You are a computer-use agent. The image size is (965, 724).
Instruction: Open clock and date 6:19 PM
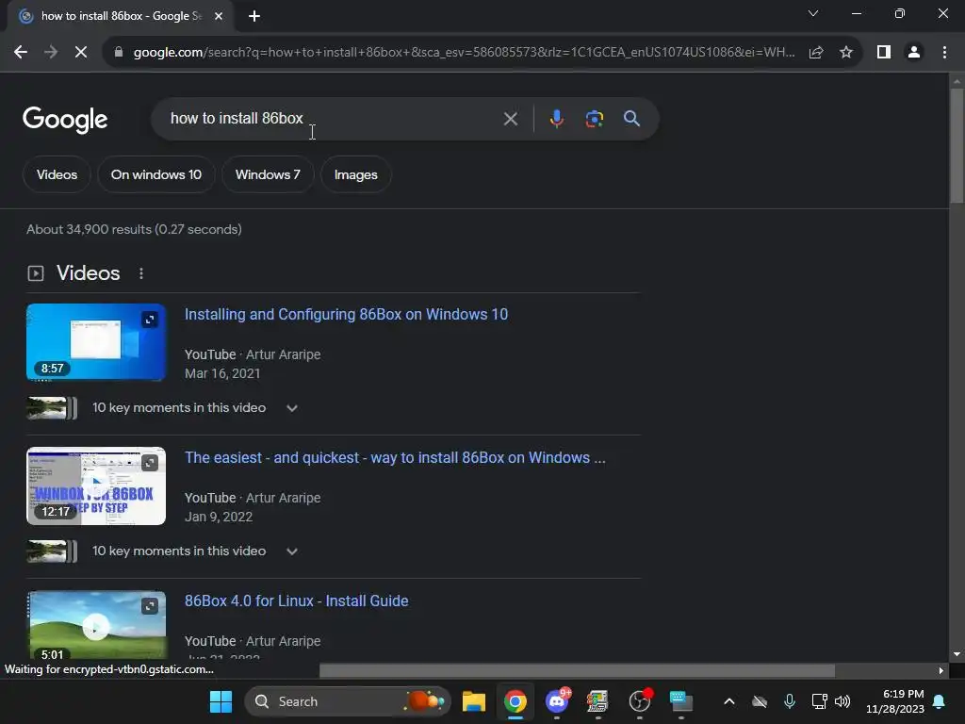point(895,701)
